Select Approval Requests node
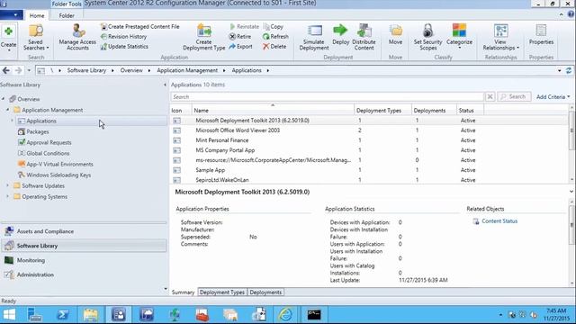Screen dimensions: 576x324 click(x=49, y=142)
